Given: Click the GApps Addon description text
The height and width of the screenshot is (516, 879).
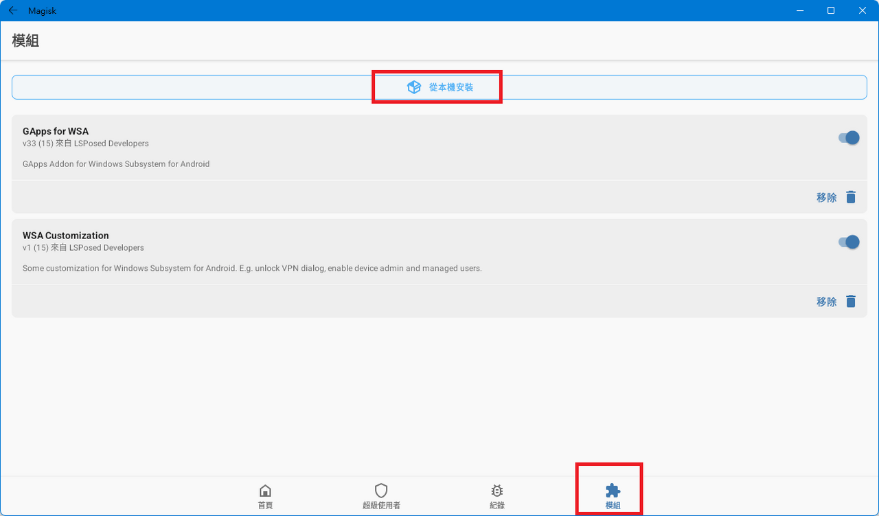Looking at the screenshot, I should pos(116,164).
